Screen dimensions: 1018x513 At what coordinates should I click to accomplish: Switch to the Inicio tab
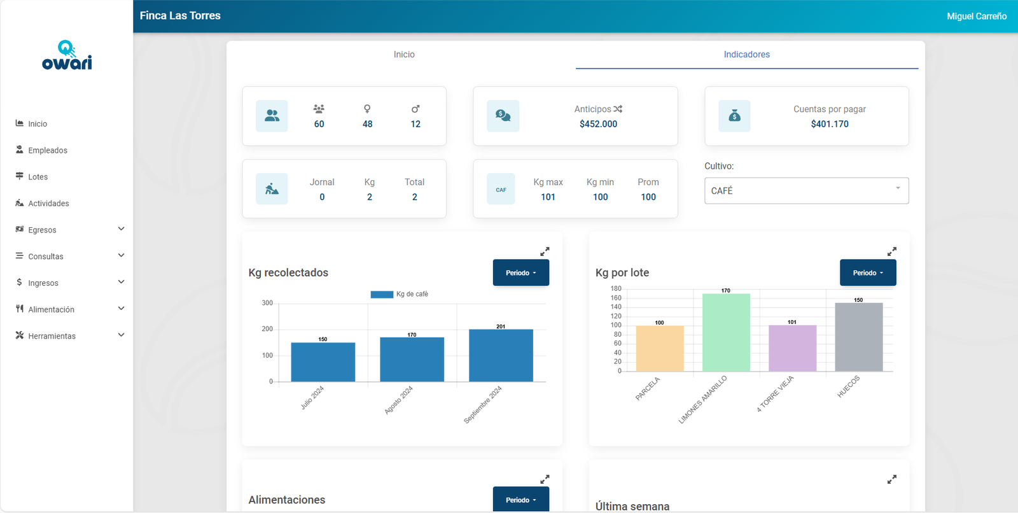(x=403, y=55)
